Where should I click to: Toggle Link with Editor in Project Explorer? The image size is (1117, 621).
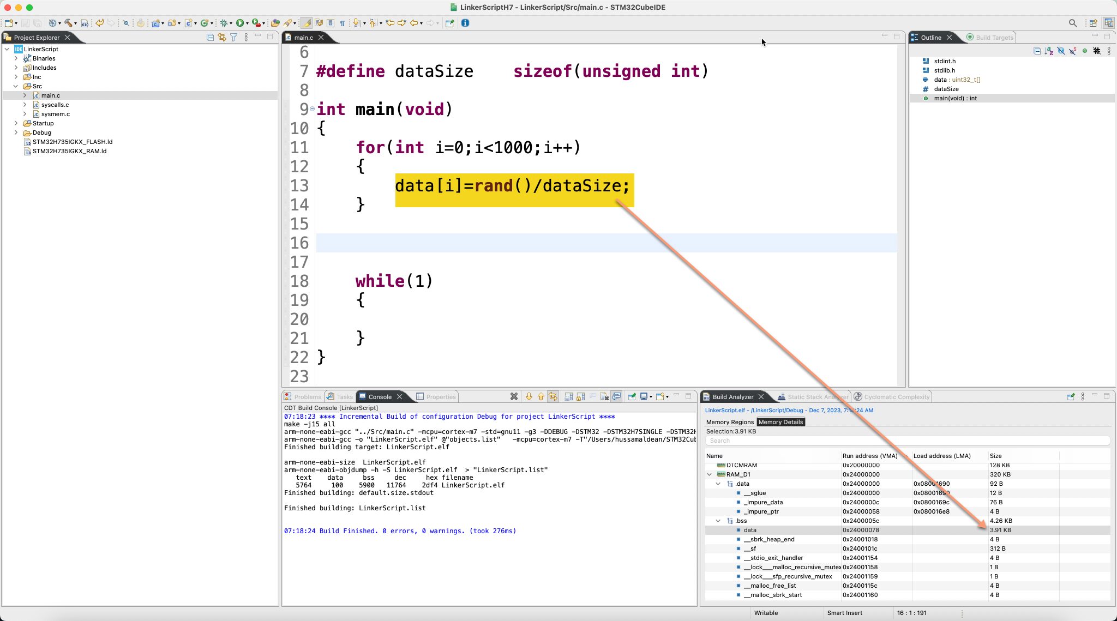[x=221, y=37]
